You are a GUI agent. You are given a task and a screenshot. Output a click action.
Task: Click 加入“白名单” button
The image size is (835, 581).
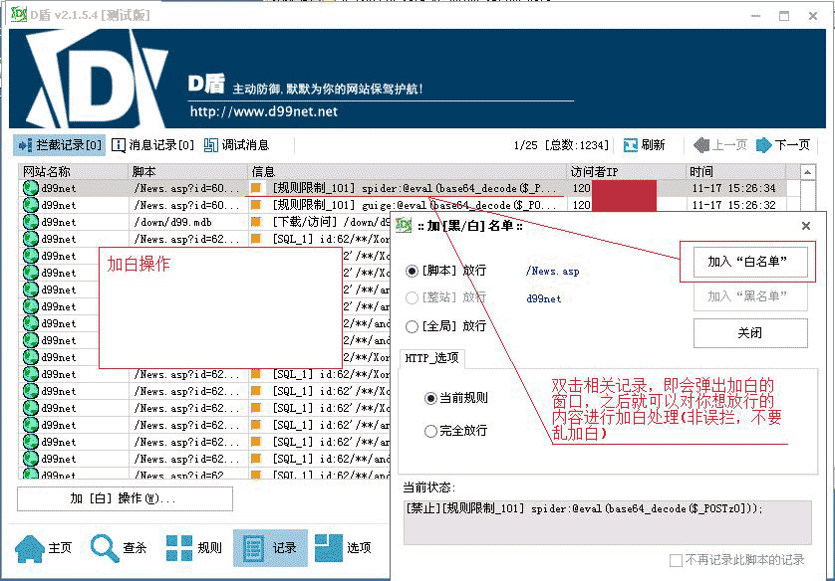749,262
